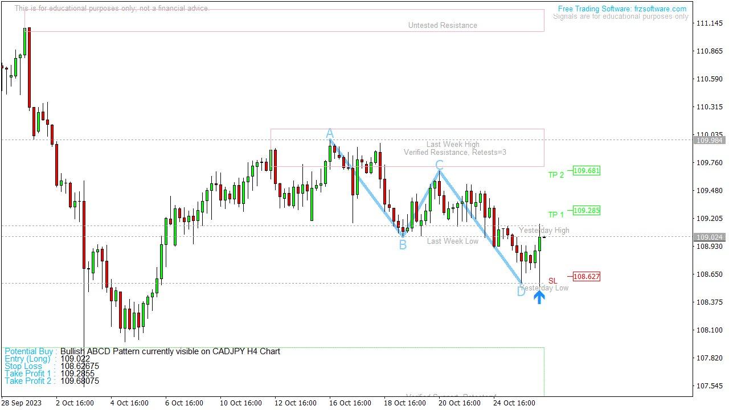Click the Take Profit 1 value 109.2855
The width and height of the screenshot is (729, 410).
(77, 374)
